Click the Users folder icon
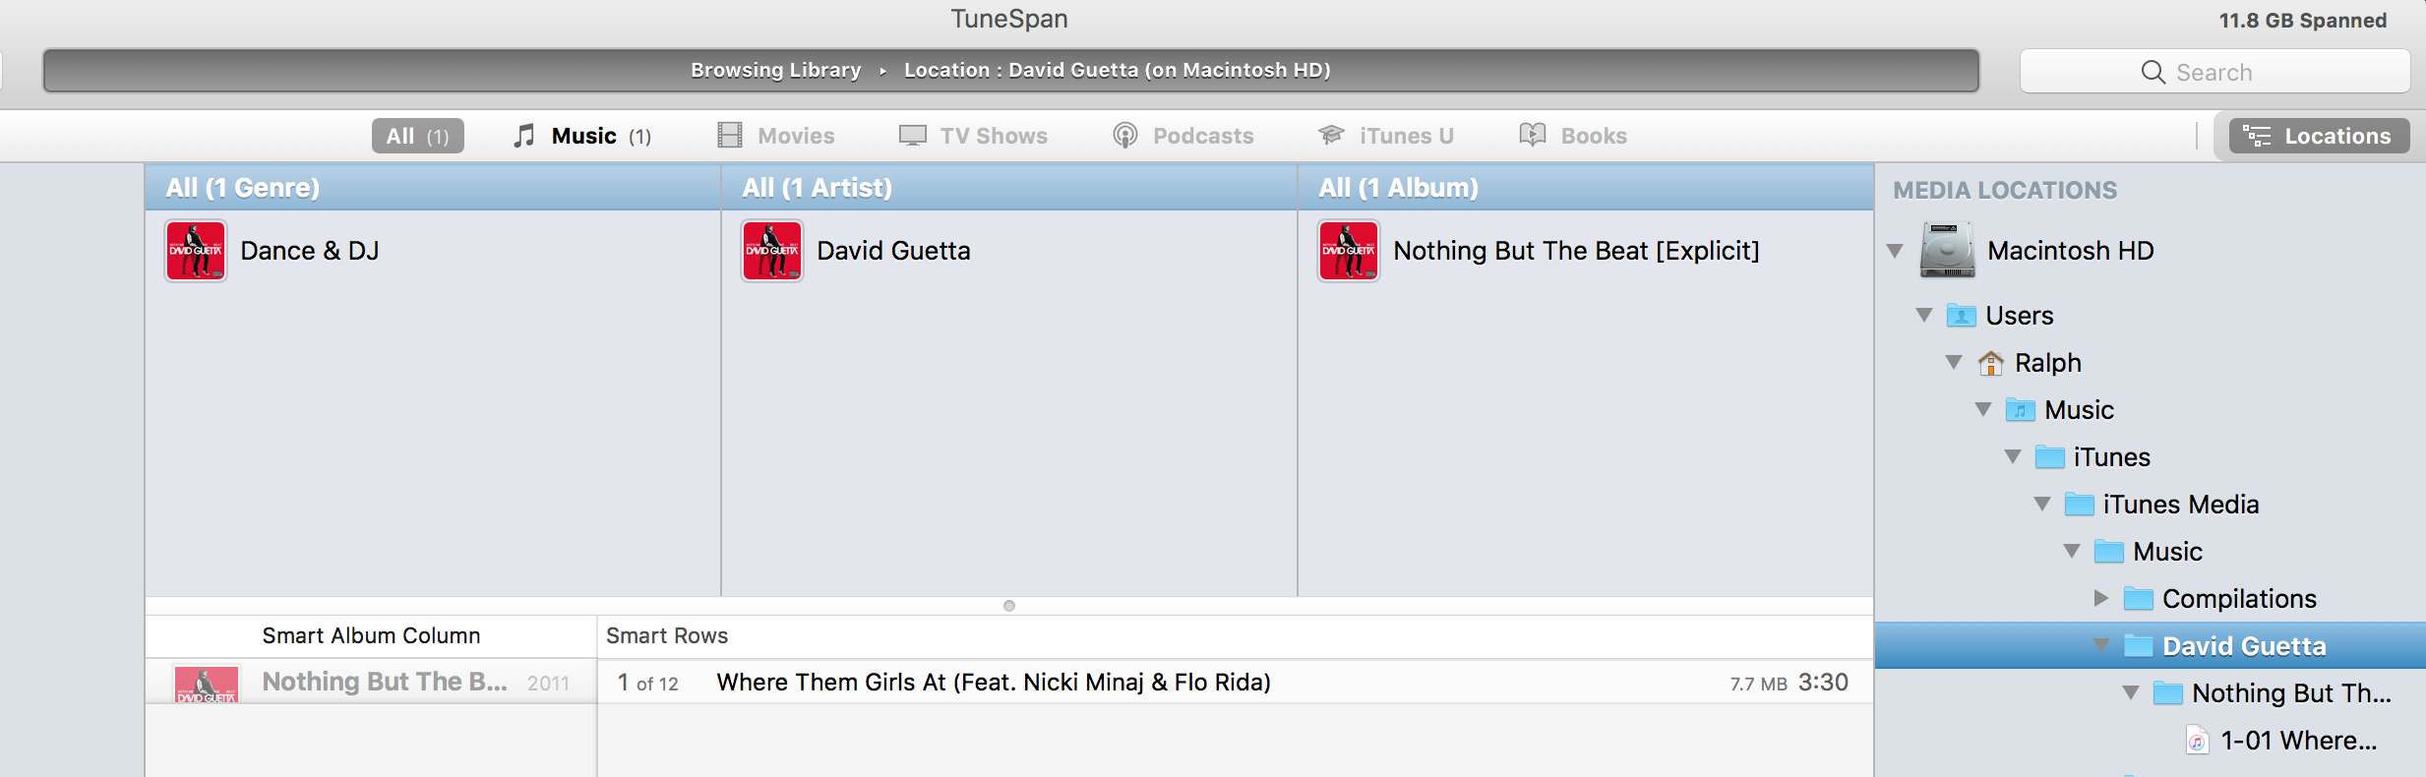 1961,316
